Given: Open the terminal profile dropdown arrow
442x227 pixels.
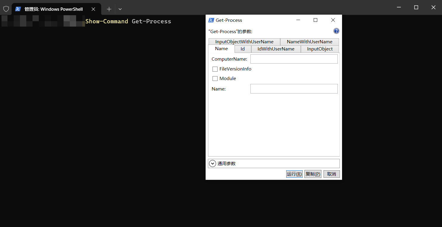Looking at the screenshot, I should click(120, 9).
